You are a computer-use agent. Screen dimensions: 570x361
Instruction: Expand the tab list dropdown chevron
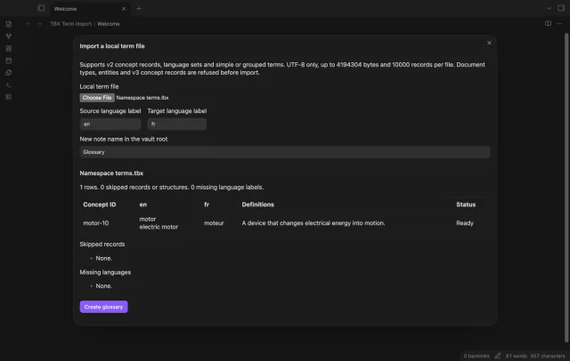point(549,8)
